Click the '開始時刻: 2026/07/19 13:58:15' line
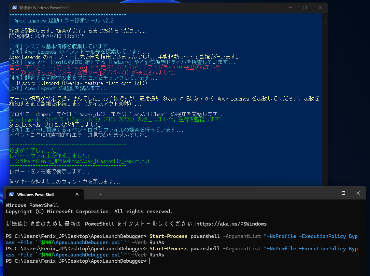Image resolution: width=370 pixels, height=276 pixels. (47, 36)
